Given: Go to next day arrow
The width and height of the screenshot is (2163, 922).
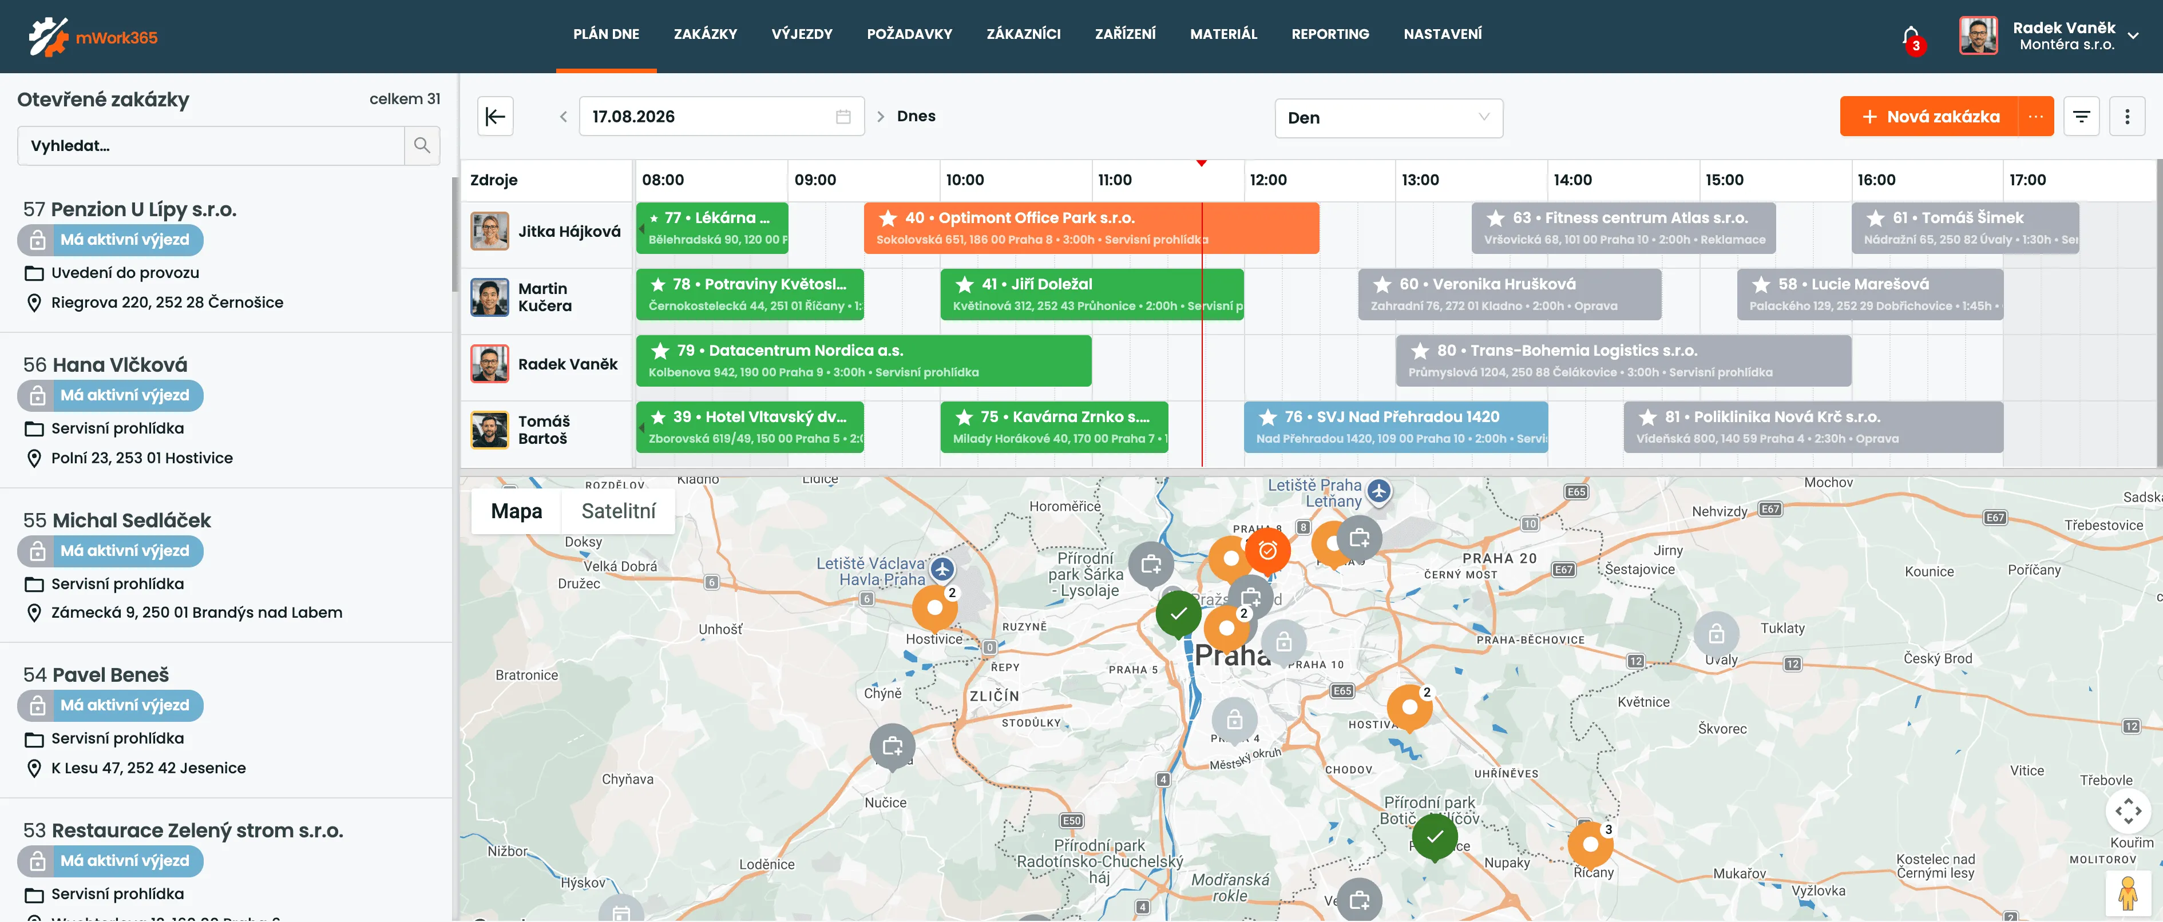Looking at the screenshot, I should [x=881, y=117].
